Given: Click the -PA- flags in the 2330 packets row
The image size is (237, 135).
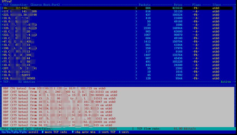Looking at the screenshot, I should point(196,28).
